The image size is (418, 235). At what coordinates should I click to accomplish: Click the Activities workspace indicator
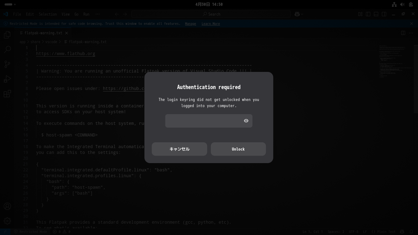[x=10, y=5]
